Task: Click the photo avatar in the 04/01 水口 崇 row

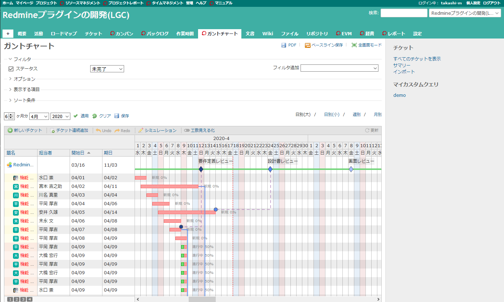Action: [x=16, y=178]
